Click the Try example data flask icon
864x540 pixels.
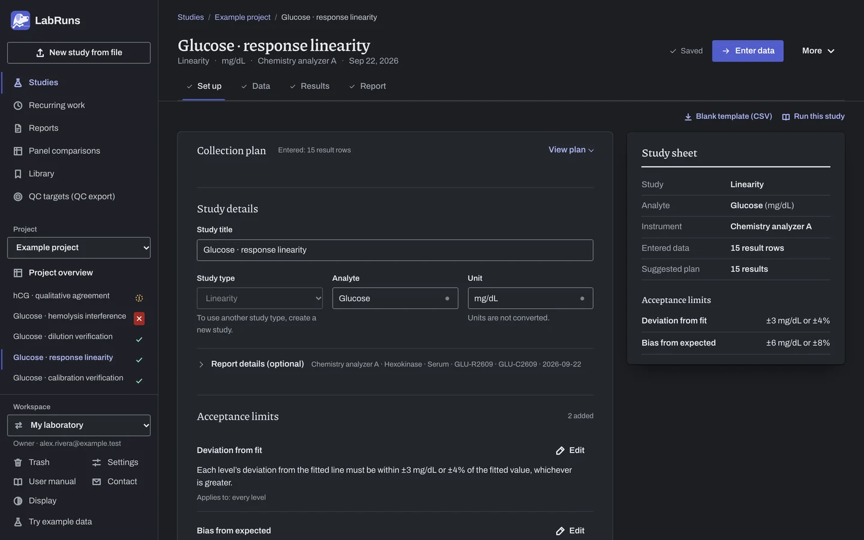tap(18, 522)
